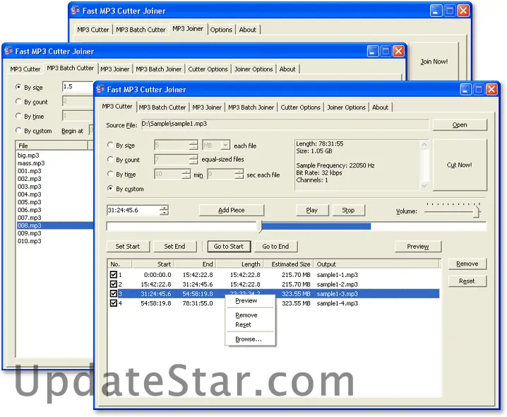Adjust the Volume slider handle

point(477,211)
